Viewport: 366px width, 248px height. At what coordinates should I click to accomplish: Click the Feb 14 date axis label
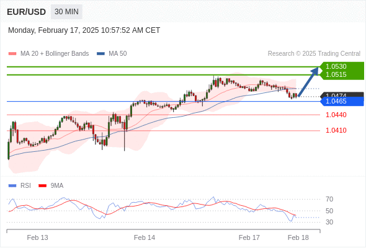pyautogui.click(x=145, y=237)
